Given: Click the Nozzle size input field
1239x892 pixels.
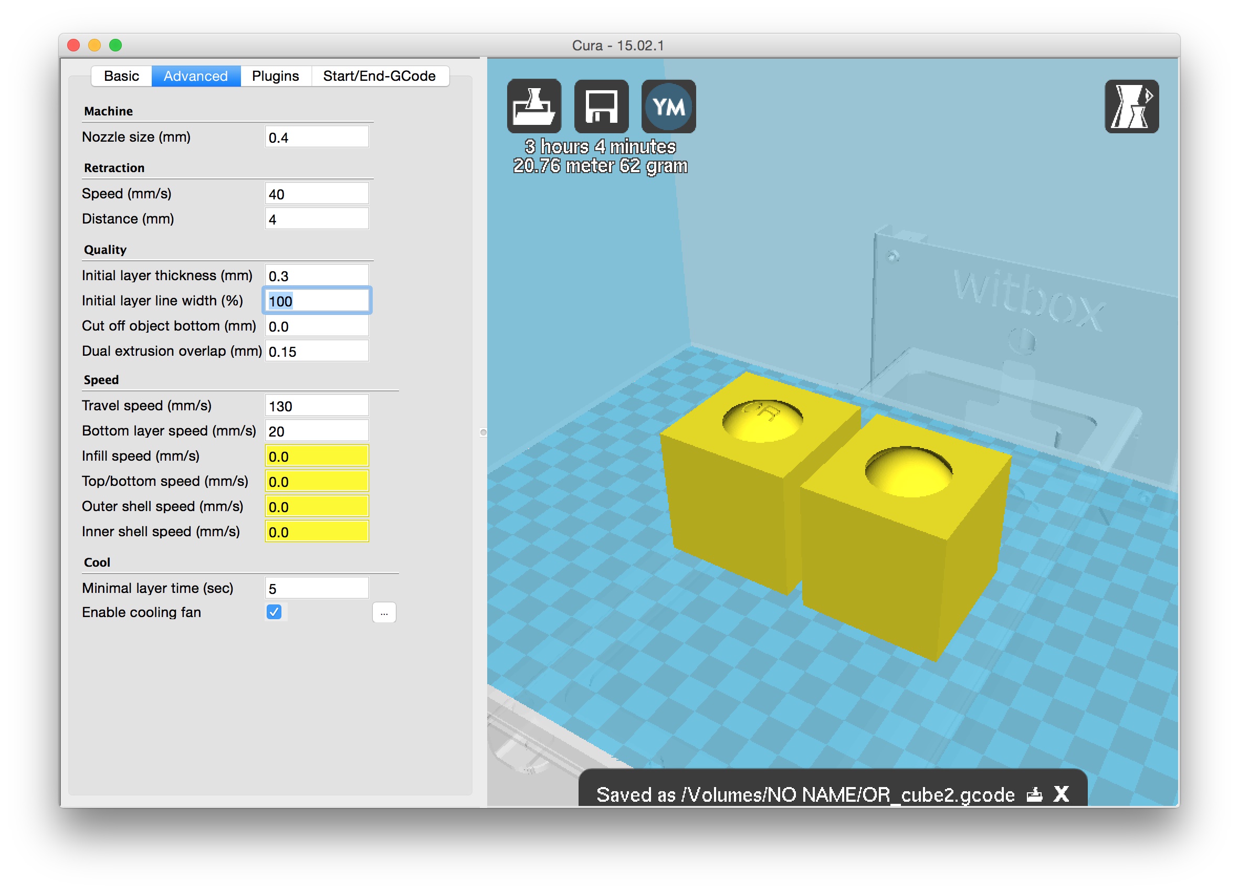Looking at the screenshot, I should point(316,137).
